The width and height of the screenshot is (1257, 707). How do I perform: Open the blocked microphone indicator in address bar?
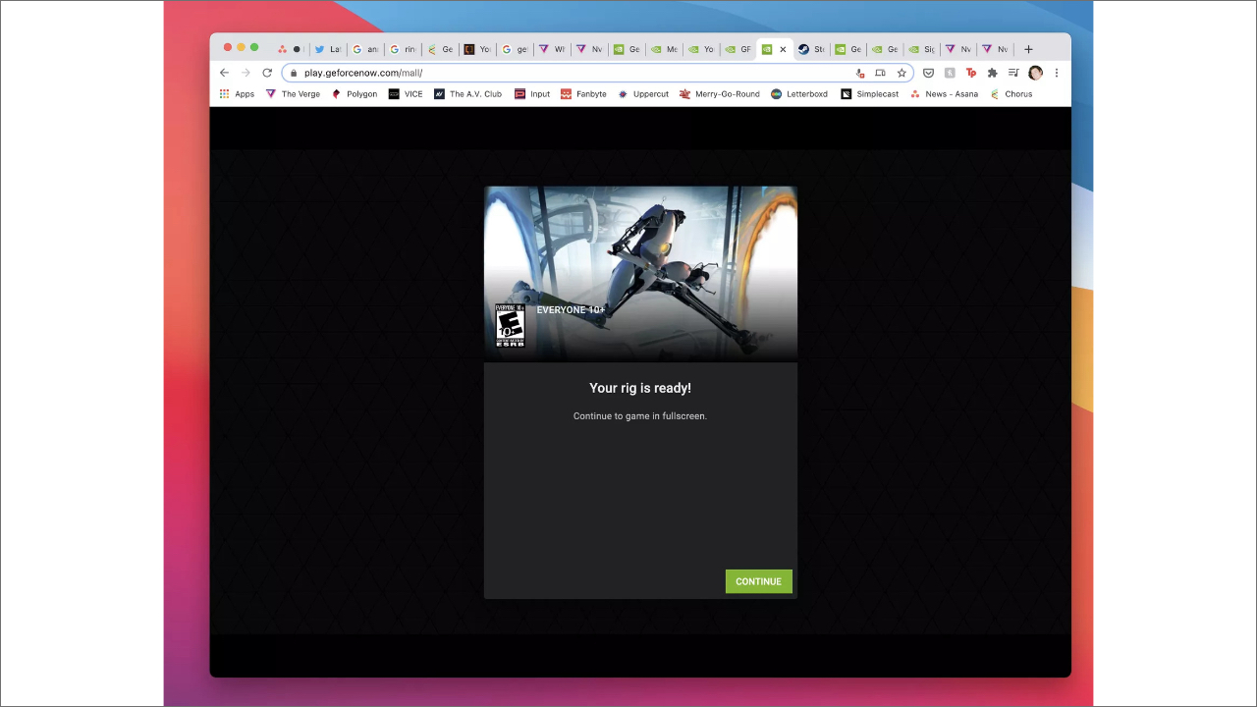[x=860, y=73]
